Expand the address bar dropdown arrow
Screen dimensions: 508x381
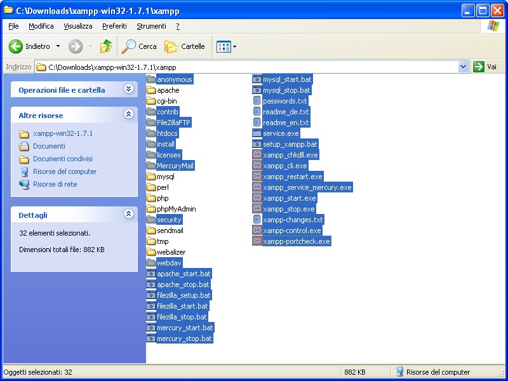pyautogui.click(x=463, y=67)
